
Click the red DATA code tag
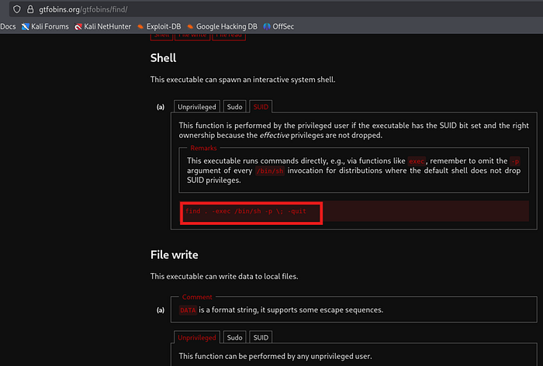188,310
